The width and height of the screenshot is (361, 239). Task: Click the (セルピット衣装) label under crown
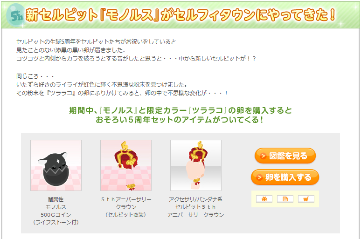[126, 215]
